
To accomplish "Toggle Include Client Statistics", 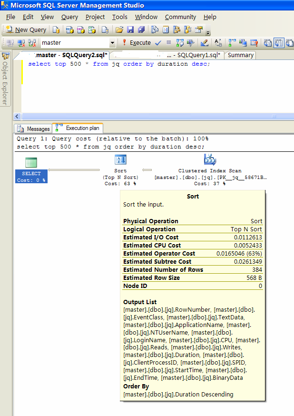I will click(243, 43).
